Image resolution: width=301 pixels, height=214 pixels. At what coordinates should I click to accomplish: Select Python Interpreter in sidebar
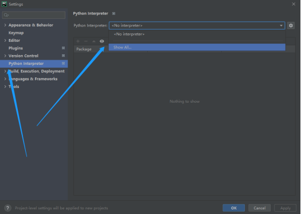[x=34, y=64]
